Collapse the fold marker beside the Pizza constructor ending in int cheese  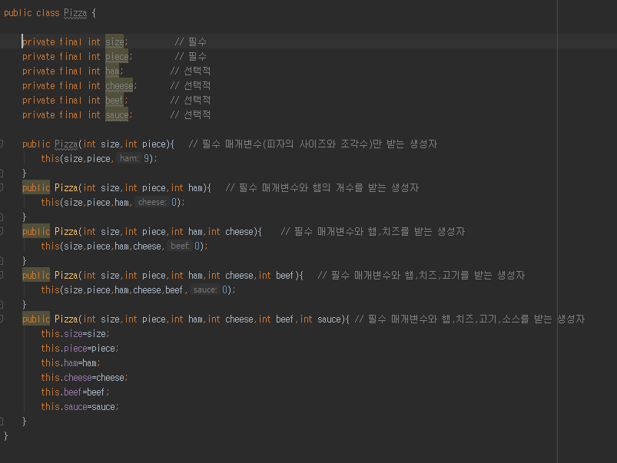click(x=2, y=231)
